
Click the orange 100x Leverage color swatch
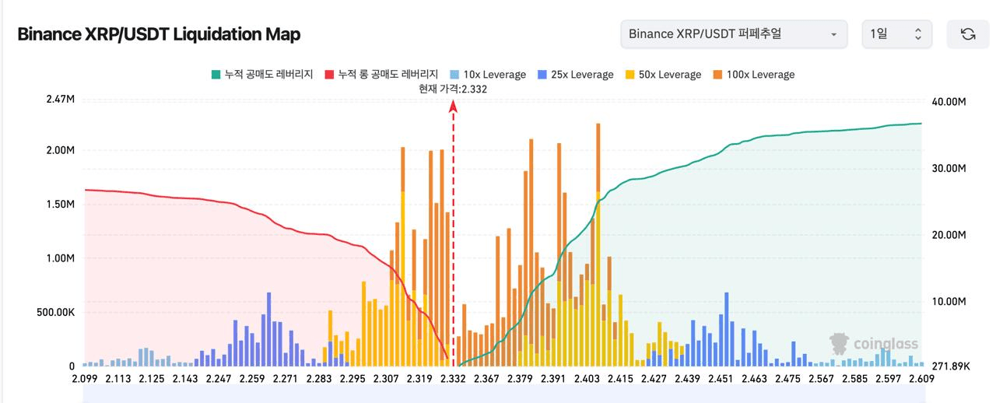click(x=717, y=75)
